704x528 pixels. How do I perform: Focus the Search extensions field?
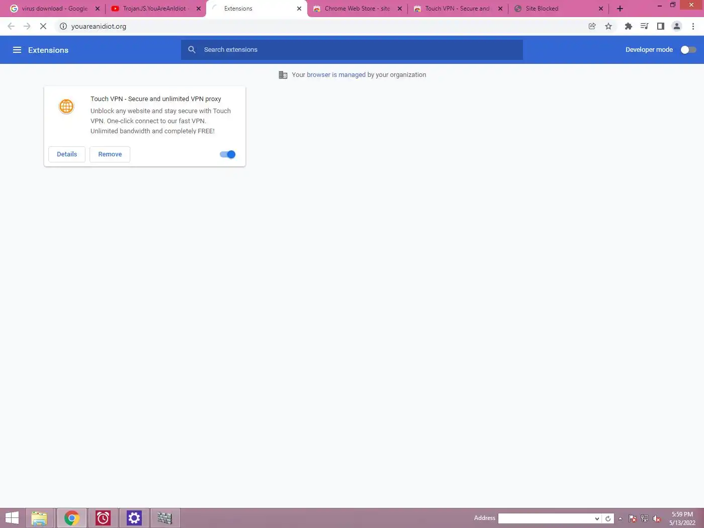[x=352, y=50]
